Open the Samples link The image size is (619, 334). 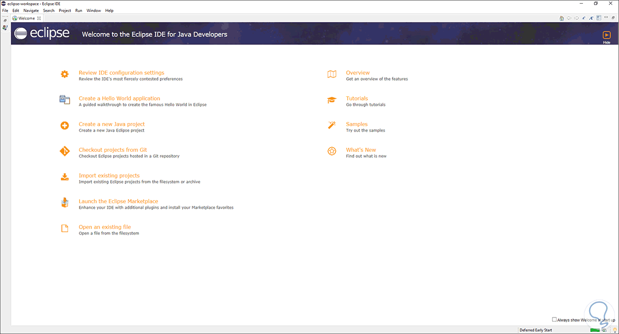tap(356, 124)
